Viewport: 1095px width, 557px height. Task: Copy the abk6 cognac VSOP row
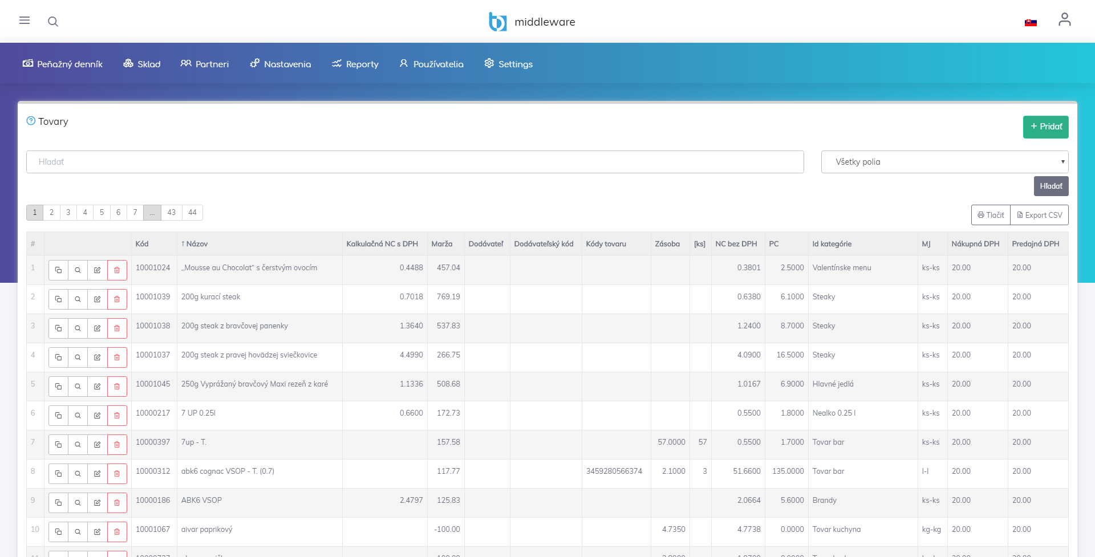(58, 474)
